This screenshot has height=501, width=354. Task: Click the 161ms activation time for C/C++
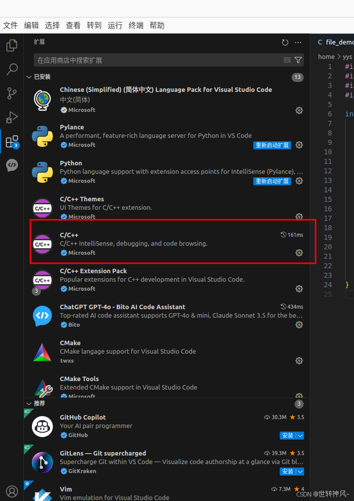pos(292,235)
